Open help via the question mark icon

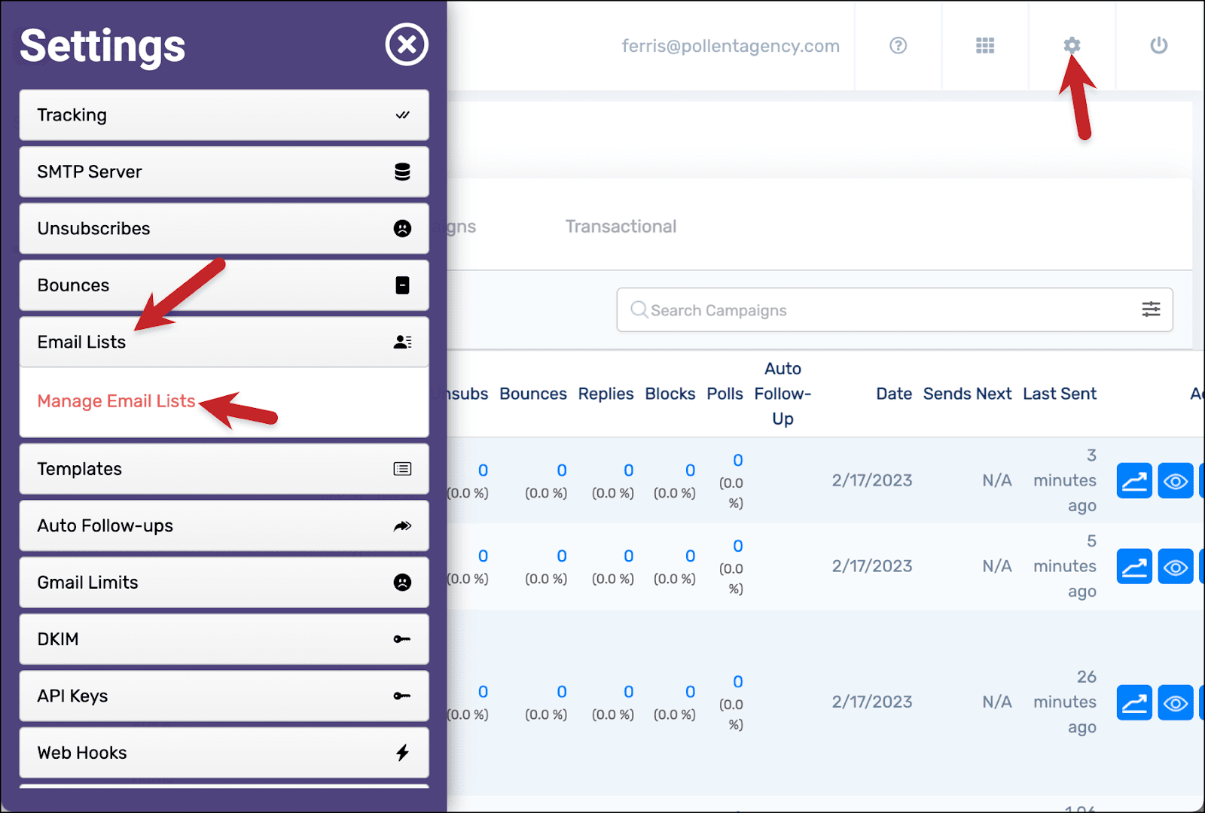pos(898,45)
